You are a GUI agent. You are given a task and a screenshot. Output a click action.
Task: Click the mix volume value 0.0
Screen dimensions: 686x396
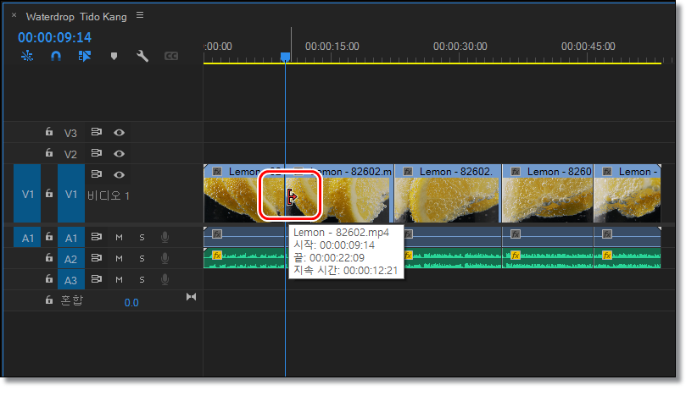click(131, 303)
